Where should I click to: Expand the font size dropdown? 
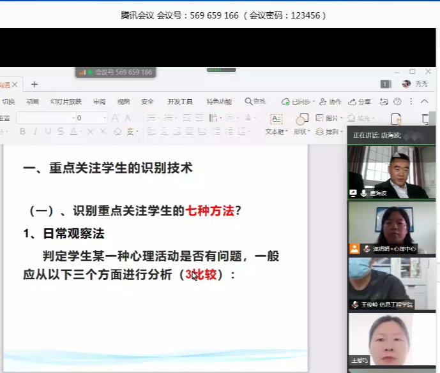click(x=104, y=118)
